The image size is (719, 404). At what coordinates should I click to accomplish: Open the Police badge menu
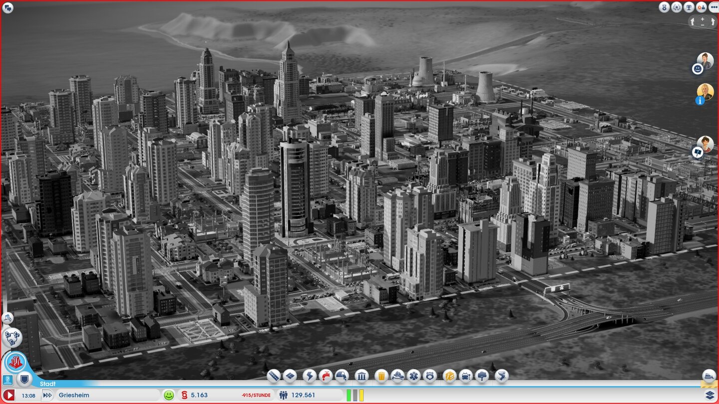pos(429,376)
